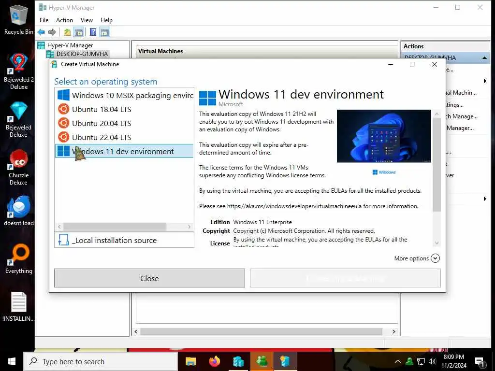This screenshot has width=495, height=371.
Task: Click the Virtual Machines pane horizontal scrollbar
Action: tap(261, 331)
